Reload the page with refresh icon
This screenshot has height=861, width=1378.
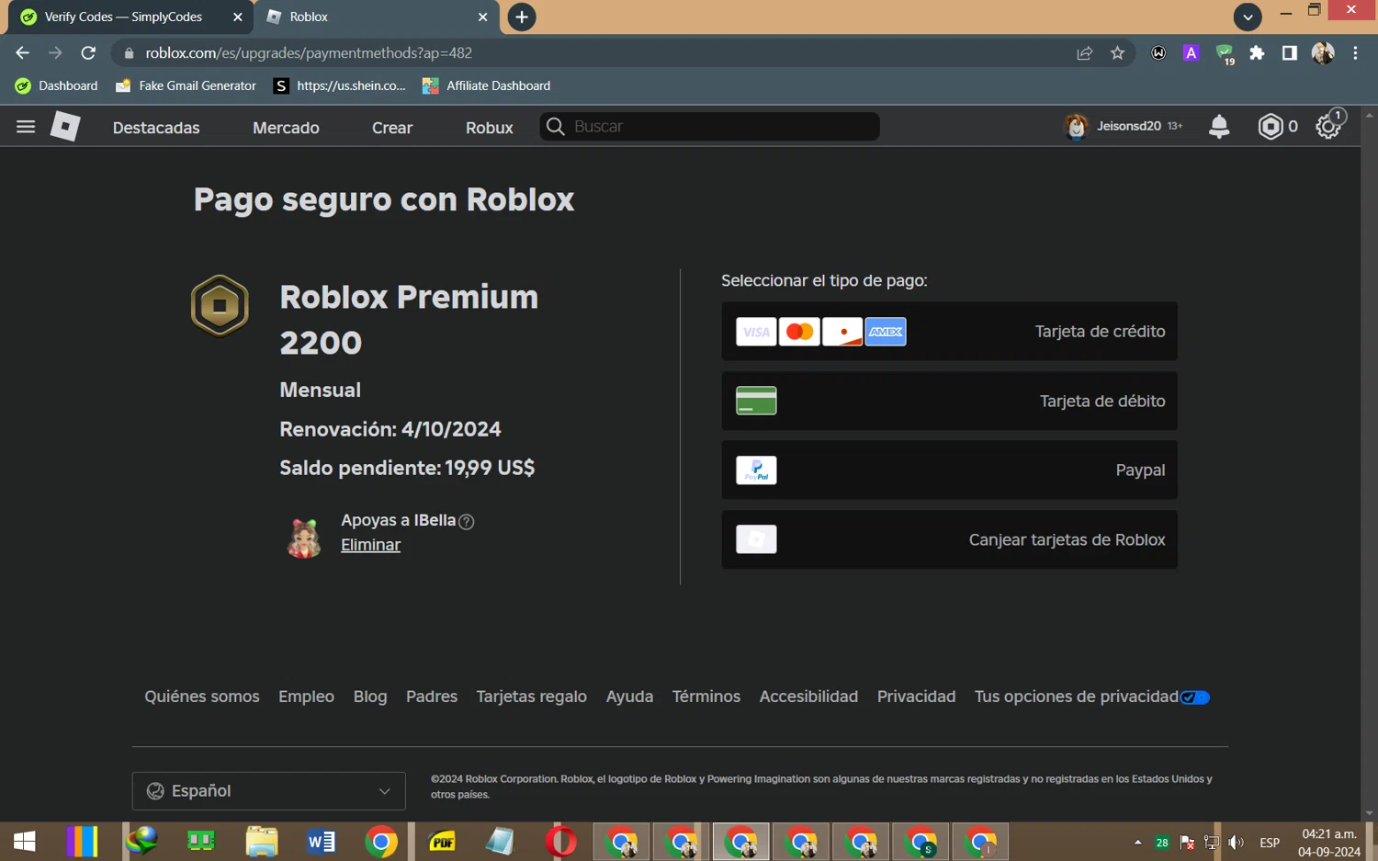pyautogui.click(x=88, y=52)
